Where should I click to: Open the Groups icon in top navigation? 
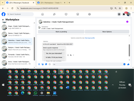tap(90, 14)
